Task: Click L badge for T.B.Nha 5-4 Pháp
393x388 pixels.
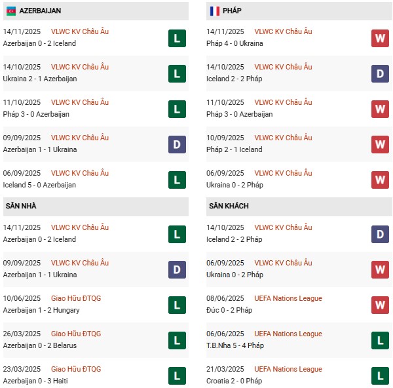Action: coord(380,340)
